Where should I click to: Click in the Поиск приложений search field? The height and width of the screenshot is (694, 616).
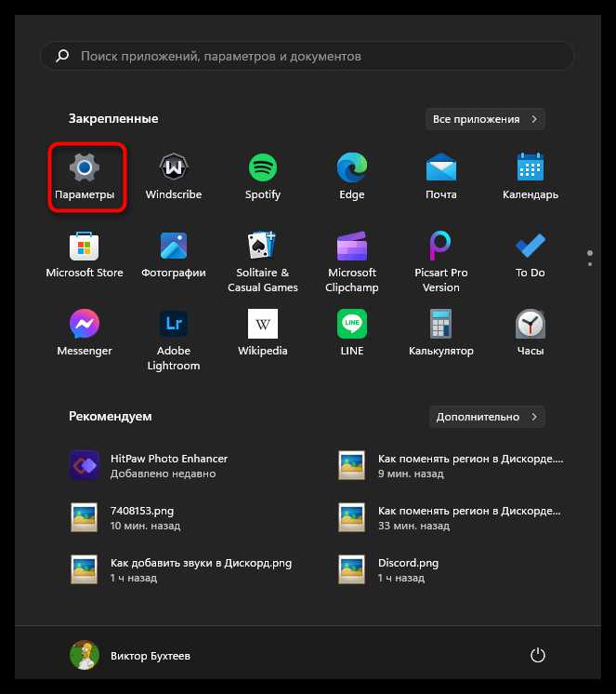pos(308,56)
